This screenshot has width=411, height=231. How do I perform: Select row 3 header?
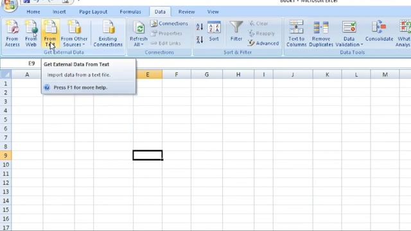[x=6, y=101]
